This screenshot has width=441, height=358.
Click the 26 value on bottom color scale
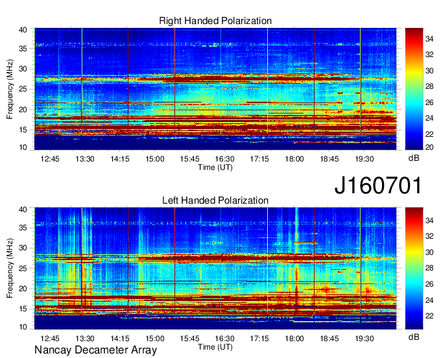point(429,284)
